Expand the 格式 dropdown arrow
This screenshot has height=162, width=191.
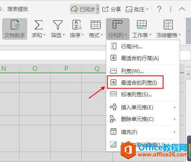(x=102, y=35)
